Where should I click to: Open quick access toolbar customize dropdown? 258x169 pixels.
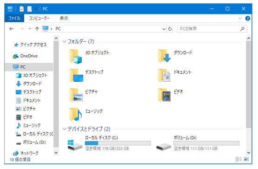click(36, 9)
